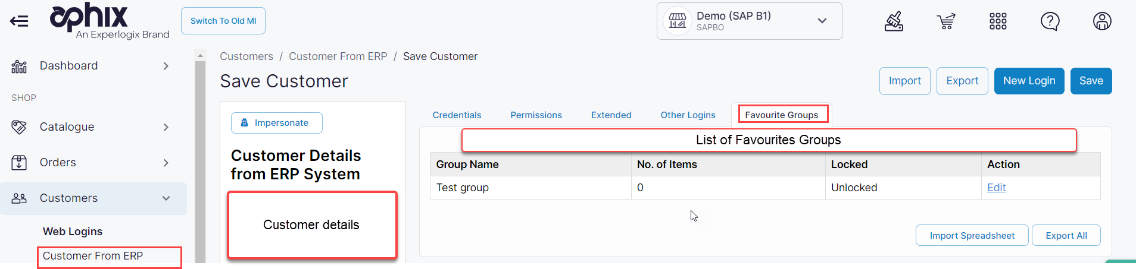Viewport: 1136px width, 269px height.
Task: Click the Catalogue tag icon
Action: point(19,127)
